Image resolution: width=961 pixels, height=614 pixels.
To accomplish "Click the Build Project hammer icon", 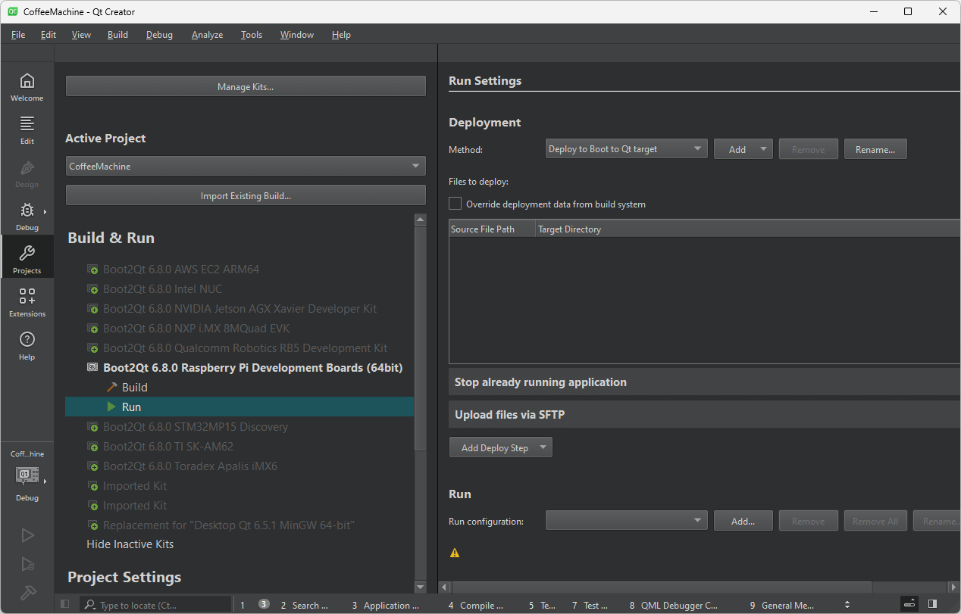I will point(27,592).
